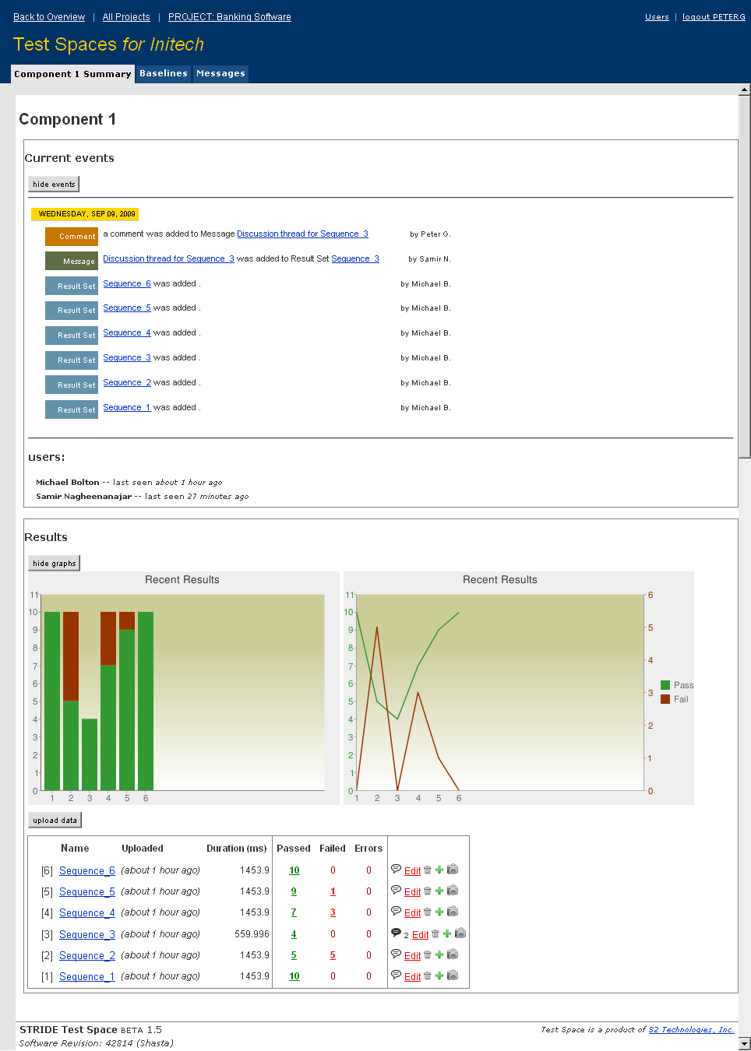Image resolution: width=751 pixels, height=1051 pixels.
Task: Open the All Projects link
Action: coord(126,17)
